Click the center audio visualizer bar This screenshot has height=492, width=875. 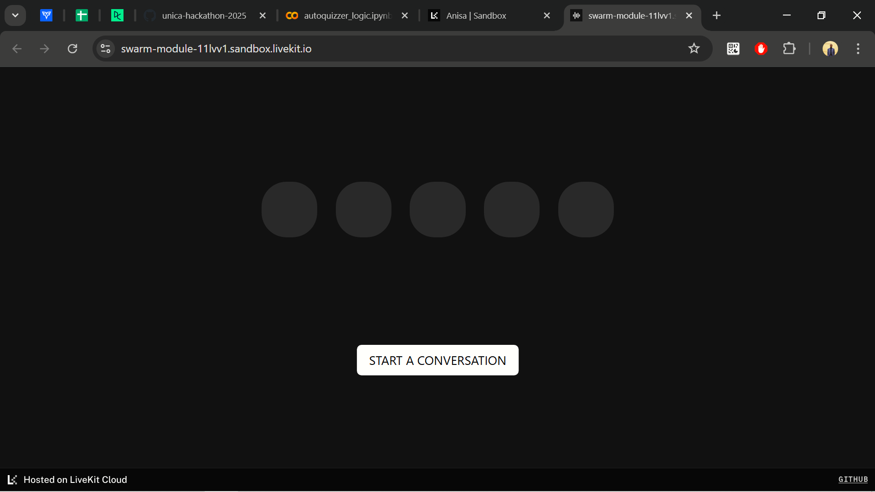[437, 210]
